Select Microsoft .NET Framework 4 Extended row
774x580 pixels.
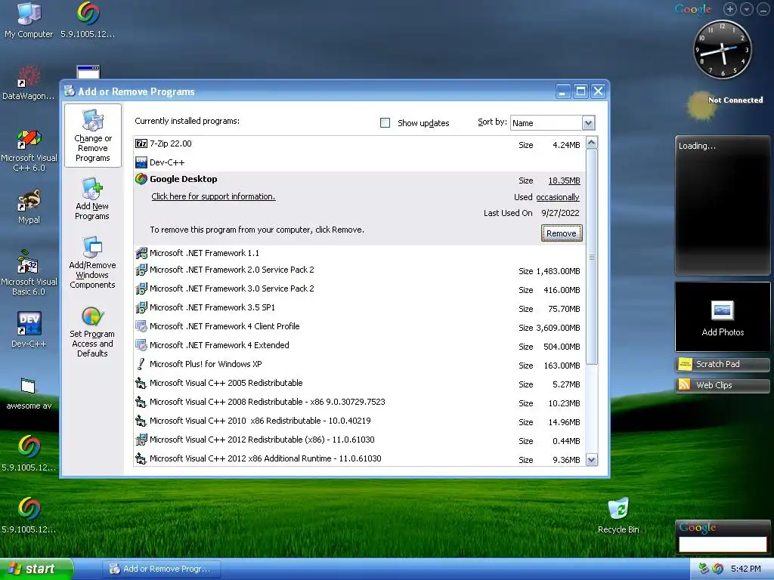click(x=359, y=346)
